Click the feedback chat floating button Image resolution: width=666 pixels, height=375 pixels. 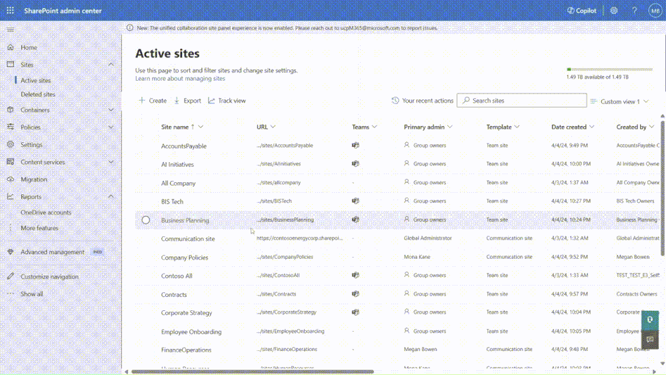(x=650, y=340)
